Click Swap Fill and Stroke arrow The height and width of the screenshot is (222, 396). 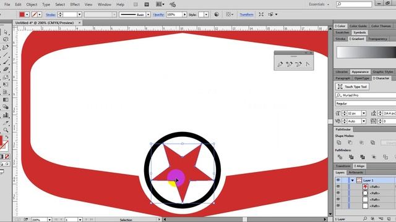(7, 138)
